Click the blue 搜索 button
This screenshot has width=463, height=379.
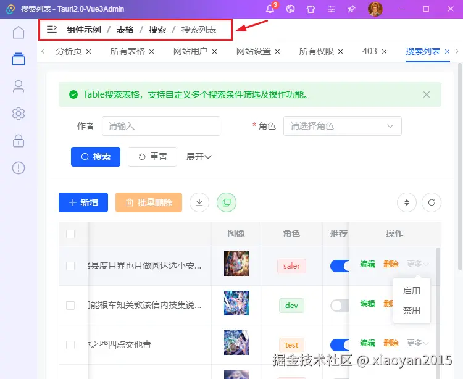coord(96,157)
